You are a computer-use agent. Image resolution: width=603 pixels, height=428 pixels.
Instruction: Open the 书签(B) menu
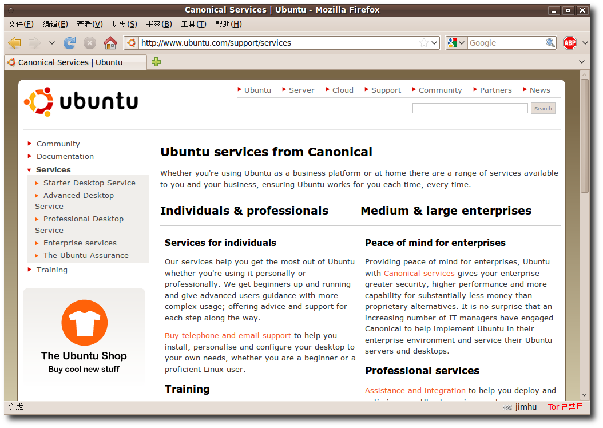[159, 24]
